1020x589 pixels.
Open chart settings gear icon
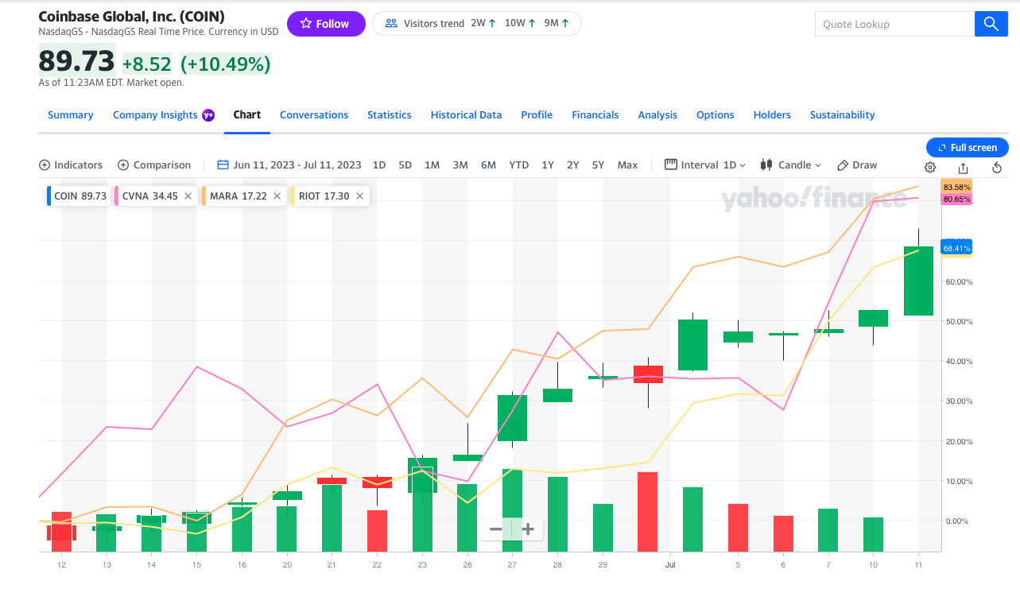coord(930,168)
